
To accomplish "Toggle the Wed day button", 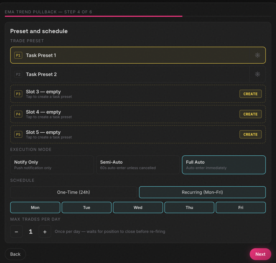I will click(138, 208).
